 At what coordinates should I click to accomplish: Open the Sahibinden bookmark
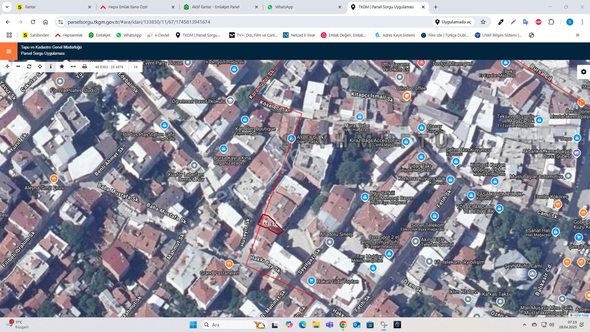[36, 35]
